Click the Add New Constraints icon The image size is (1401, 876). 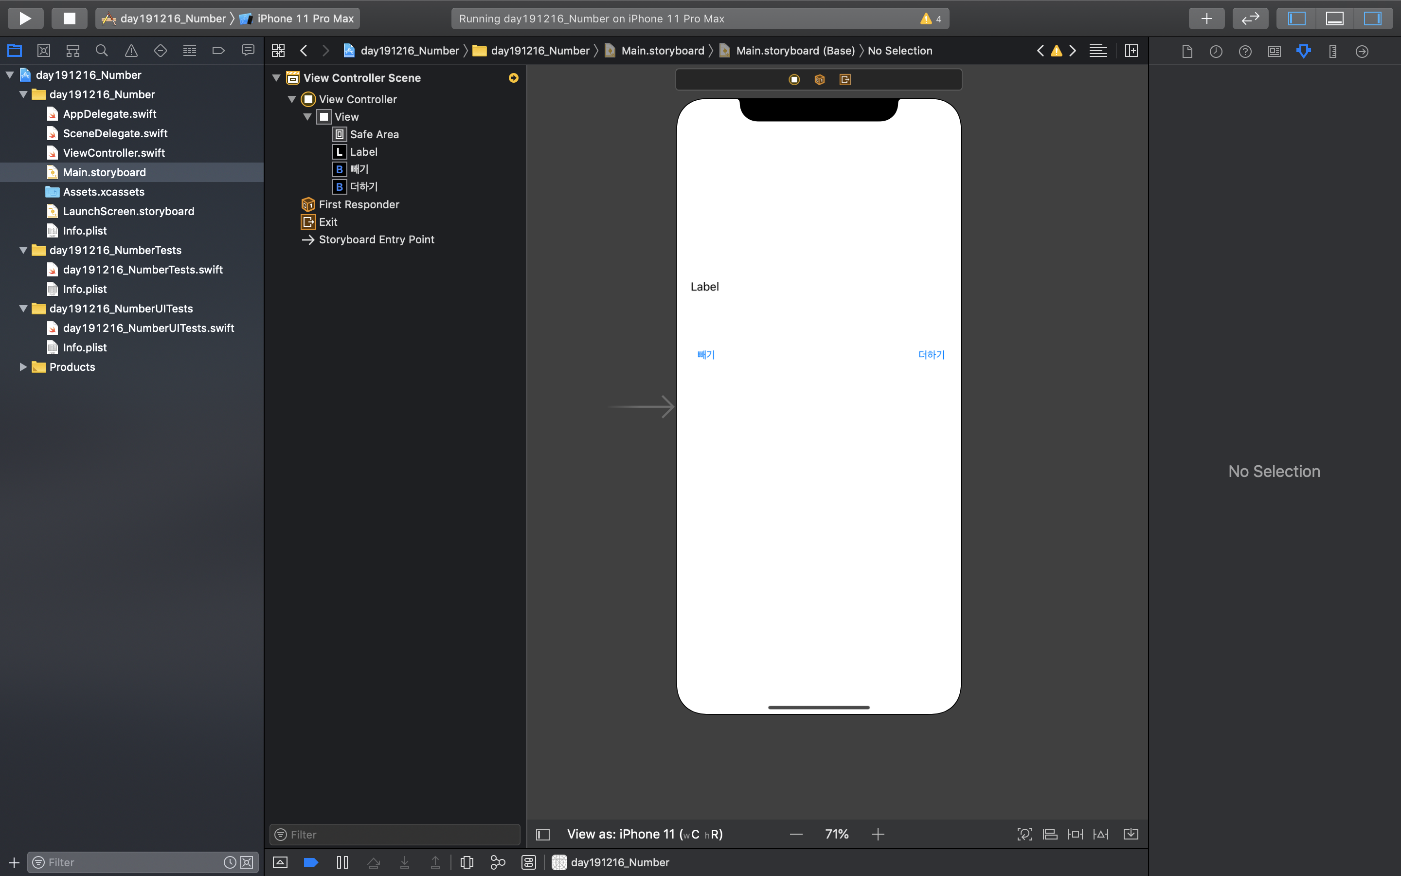pyautogui.click(x=1075, y=834)
